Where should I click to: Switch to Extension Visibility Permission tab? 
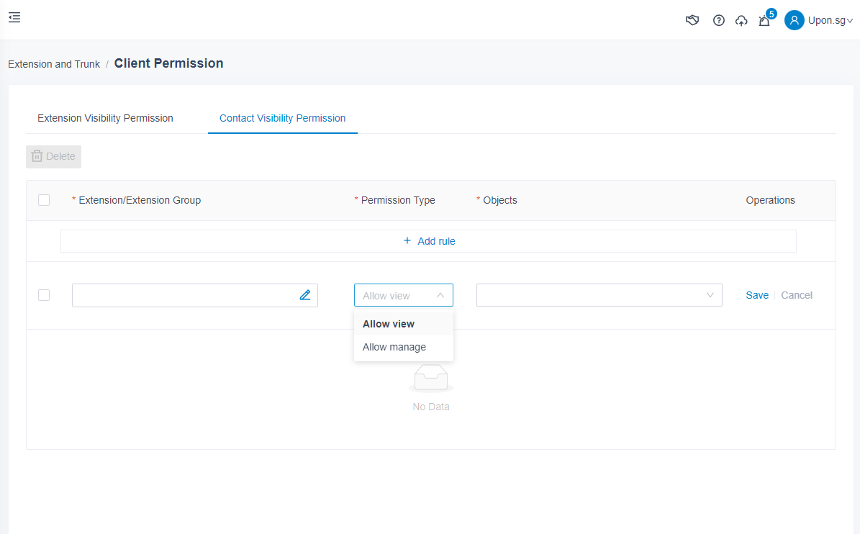point(105,118)
